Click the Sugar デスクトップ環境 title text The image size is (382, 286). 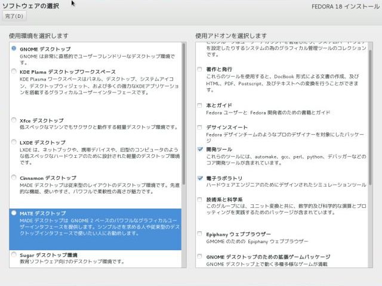click(48, 255)
